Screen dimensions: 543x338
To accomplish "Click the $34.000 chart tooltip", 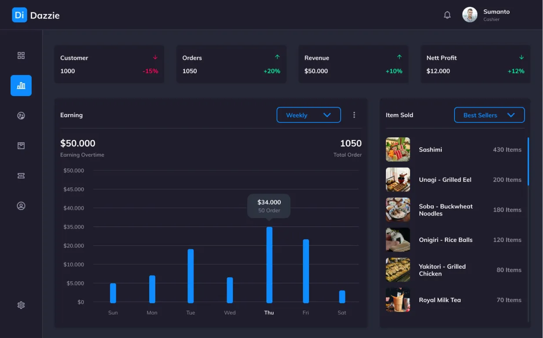I will pos(269,206).
